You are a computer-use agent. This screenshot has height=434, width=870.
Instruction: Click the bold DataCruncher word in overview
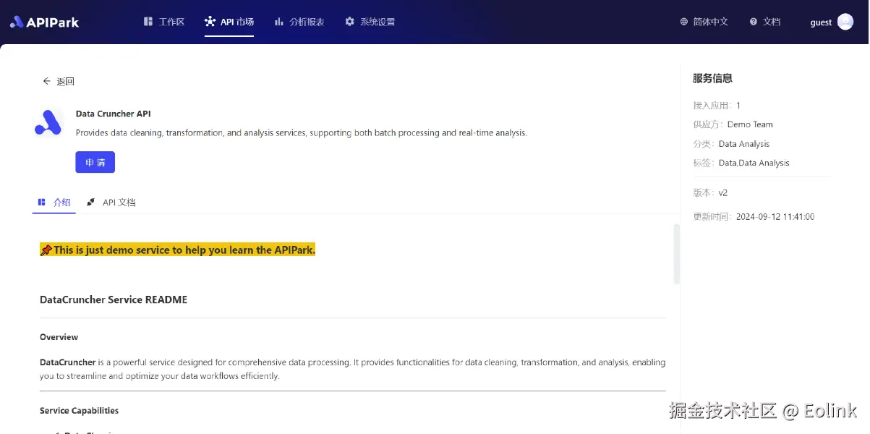coord(68,362)
